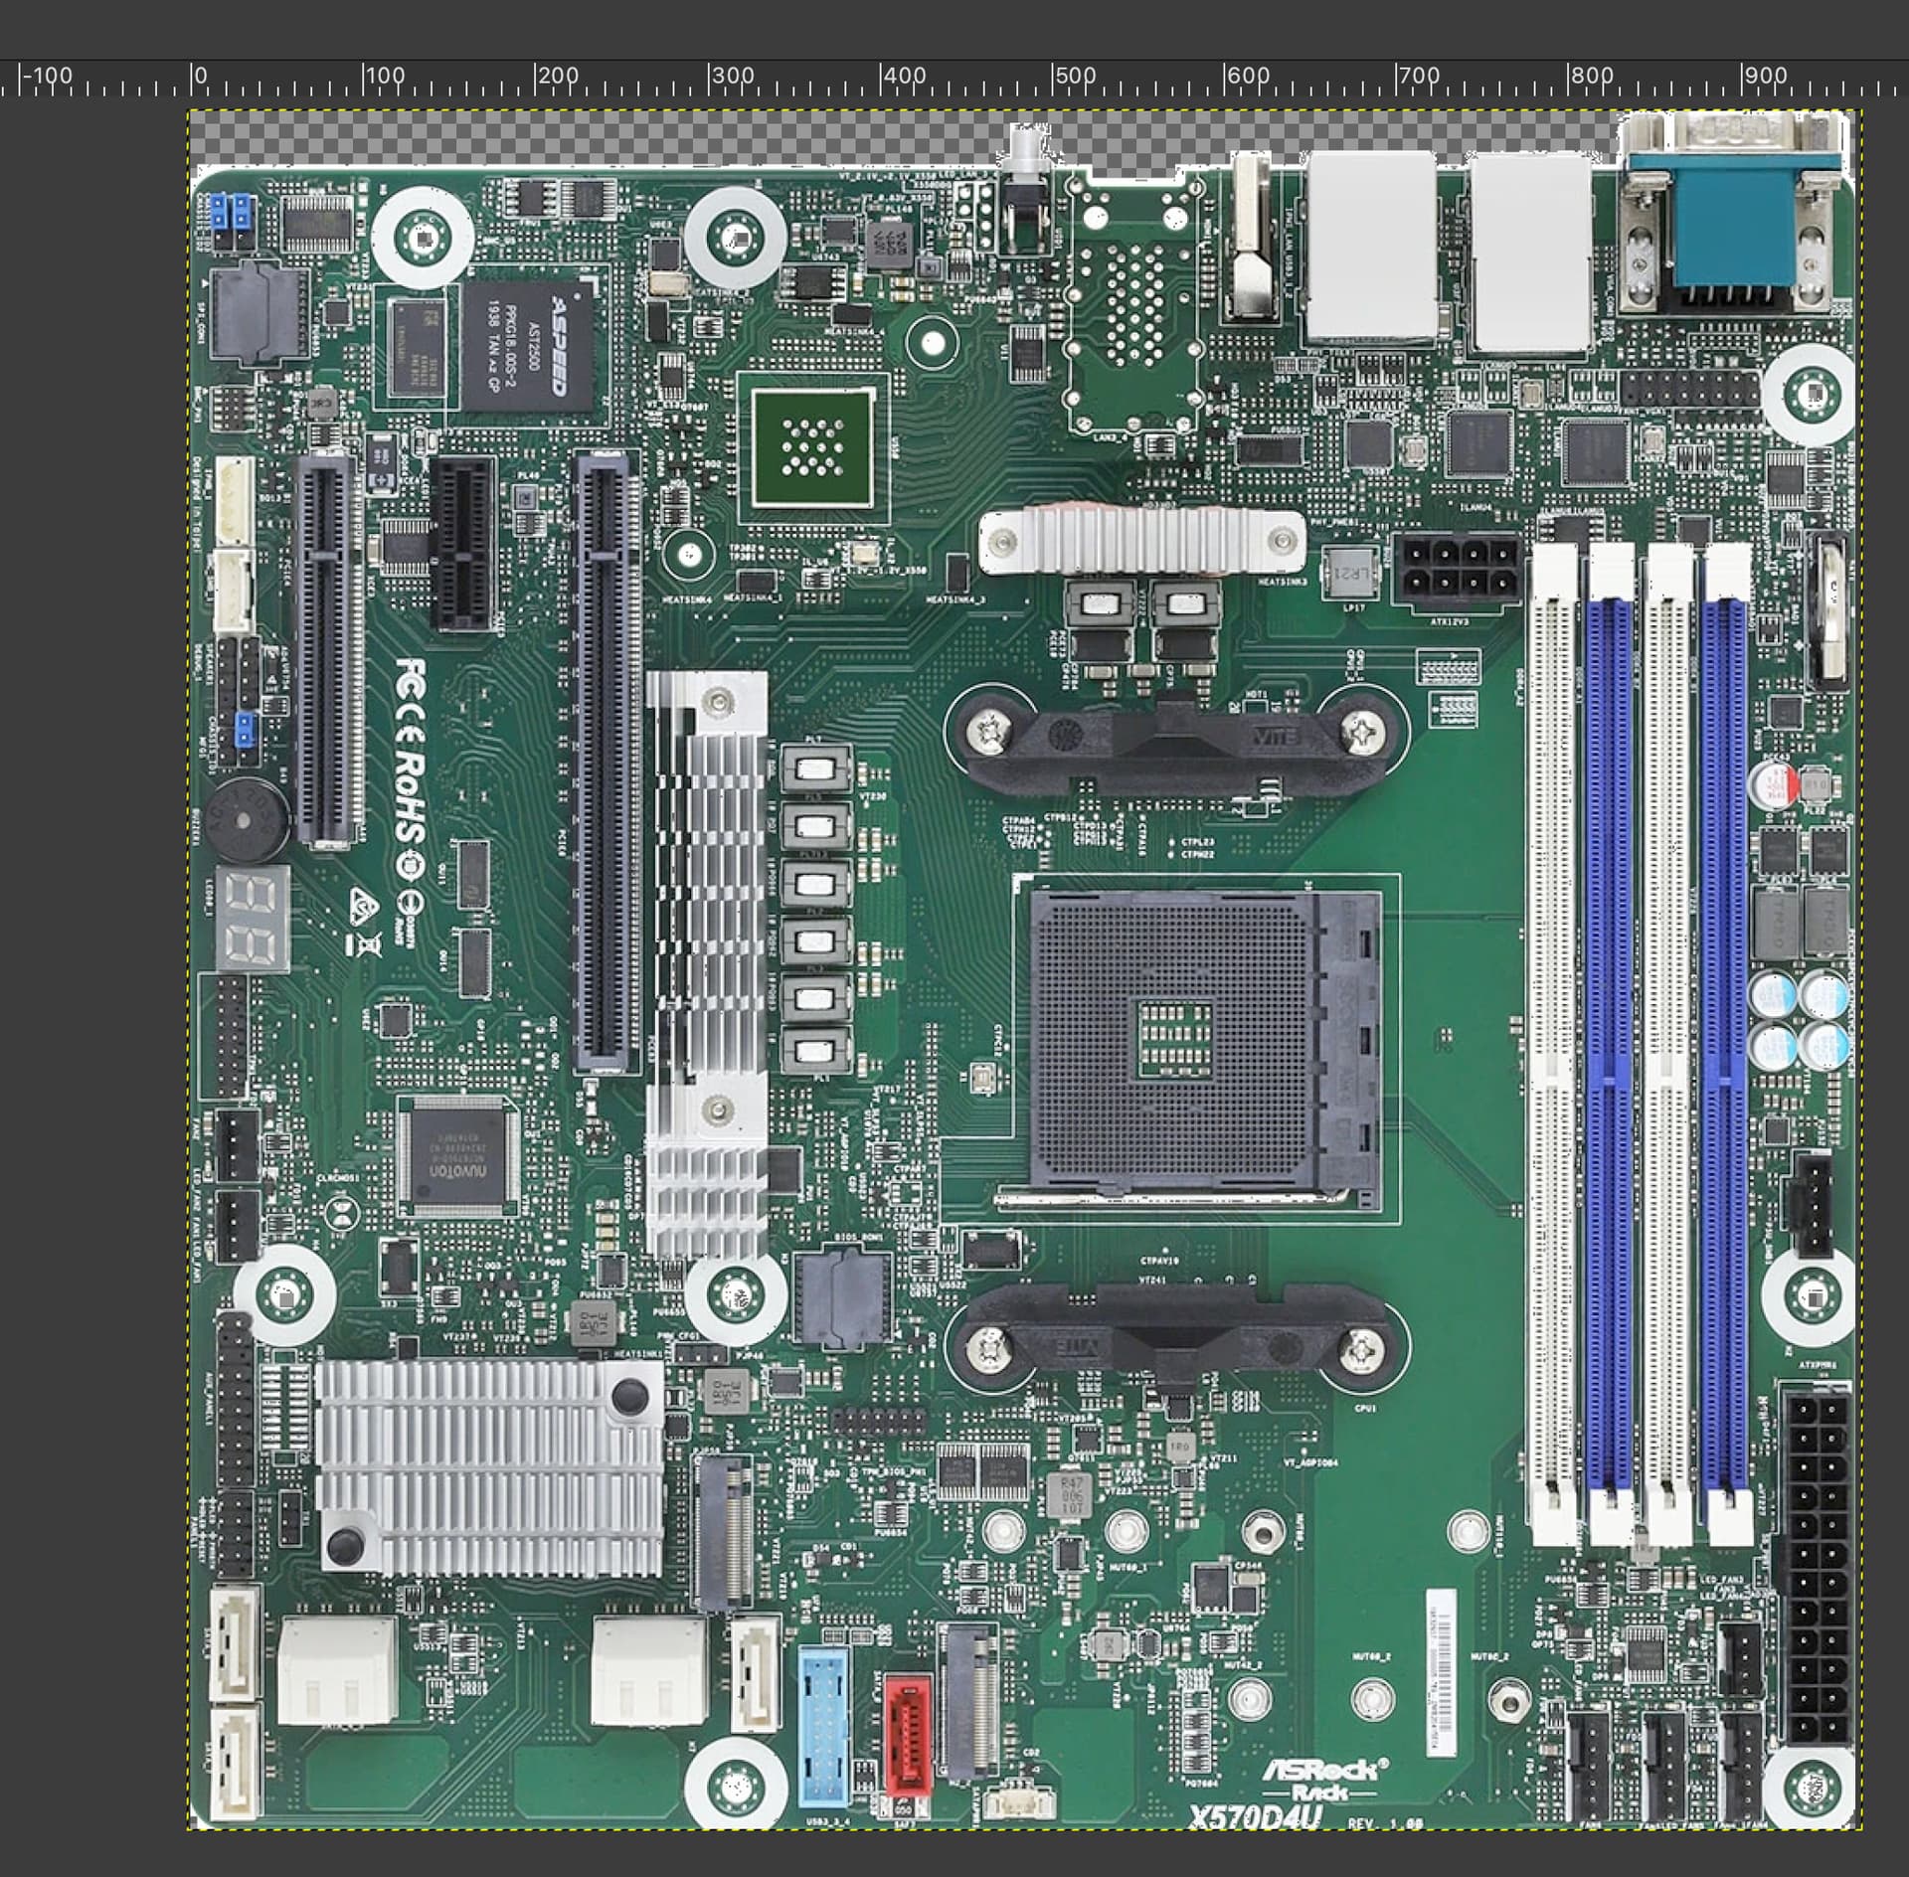Click the light blue USB 3 header
The image size is (1909, 1877).
(824, 1727)
